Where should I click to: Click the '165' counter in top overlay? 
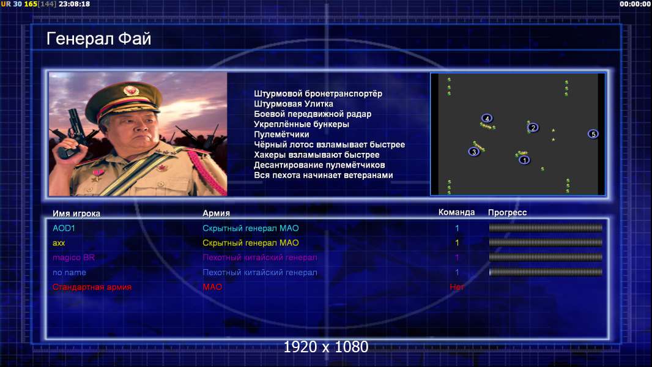tap(31, 4)
